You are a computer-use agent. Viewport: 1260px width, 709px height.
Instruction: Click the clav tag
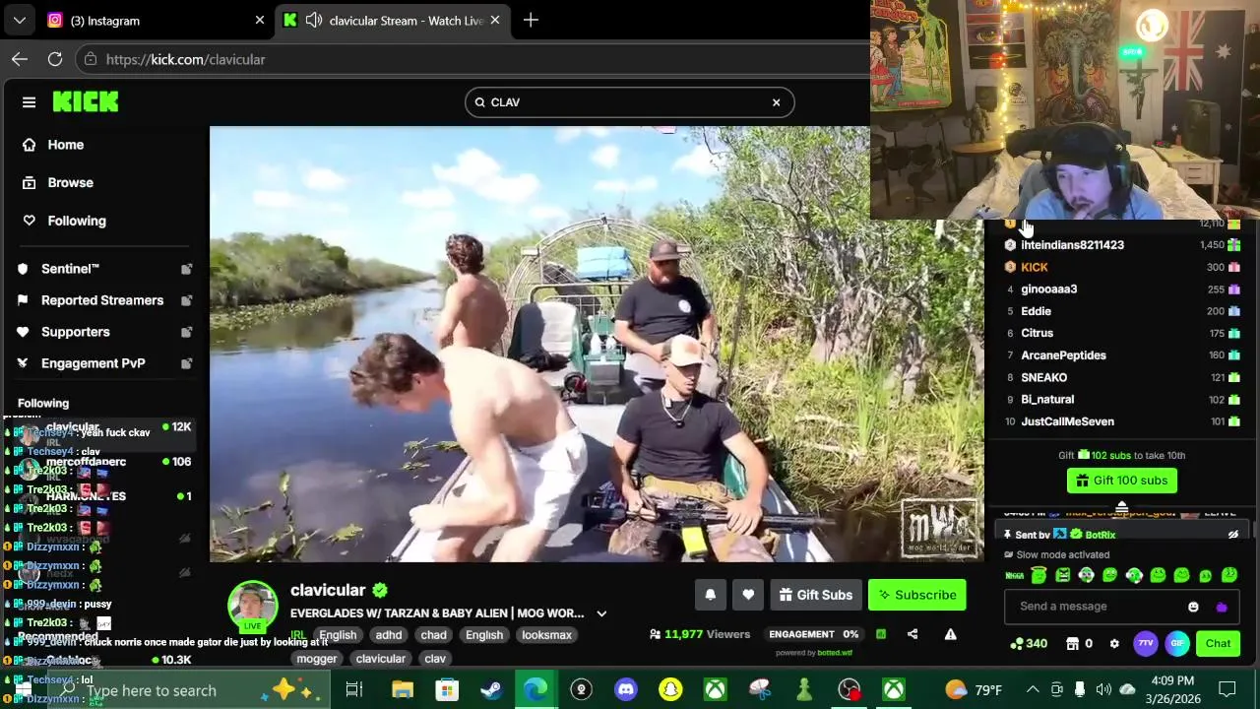click(x=435, y=659)
